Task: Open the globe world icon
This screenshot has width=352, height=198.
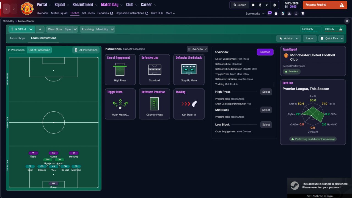Action: pyautogui.click(x=260, y=5)
